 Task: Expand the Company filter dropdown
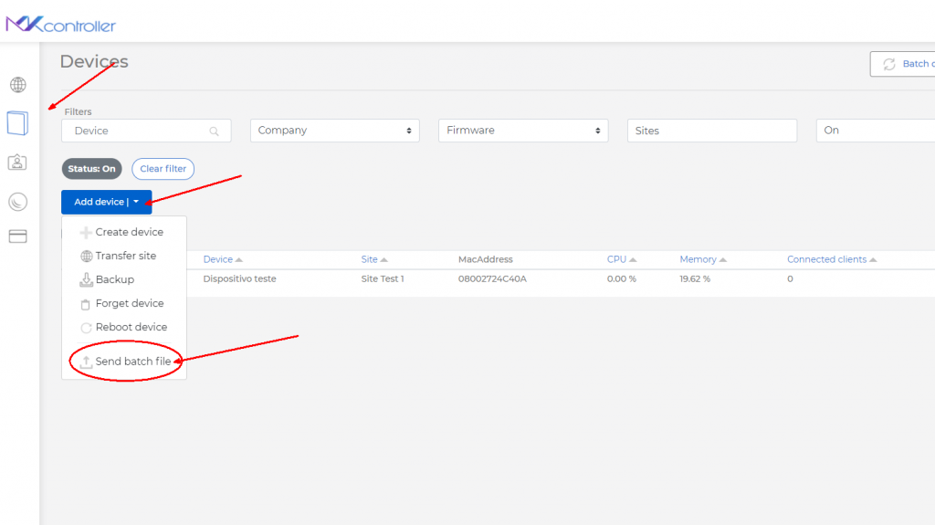[x=334, y=131]
